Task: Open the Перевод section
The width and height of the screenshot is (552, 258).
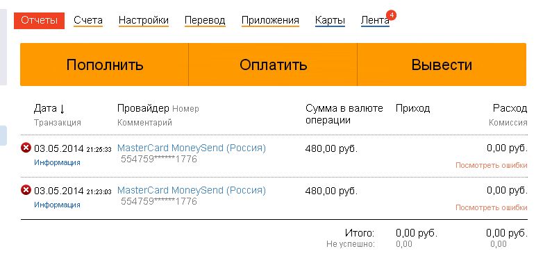Action: point(205,20)
